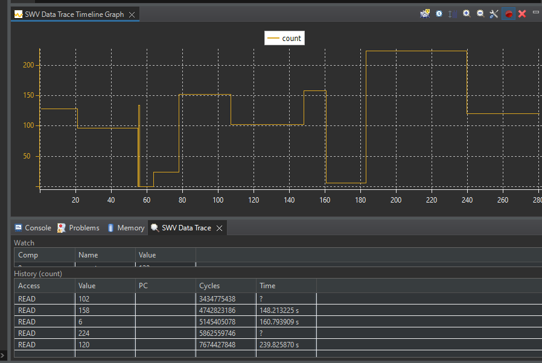Click the Time column header
Image resolution: width=542 pixels, height=363 pixels.
click(286, 286)
